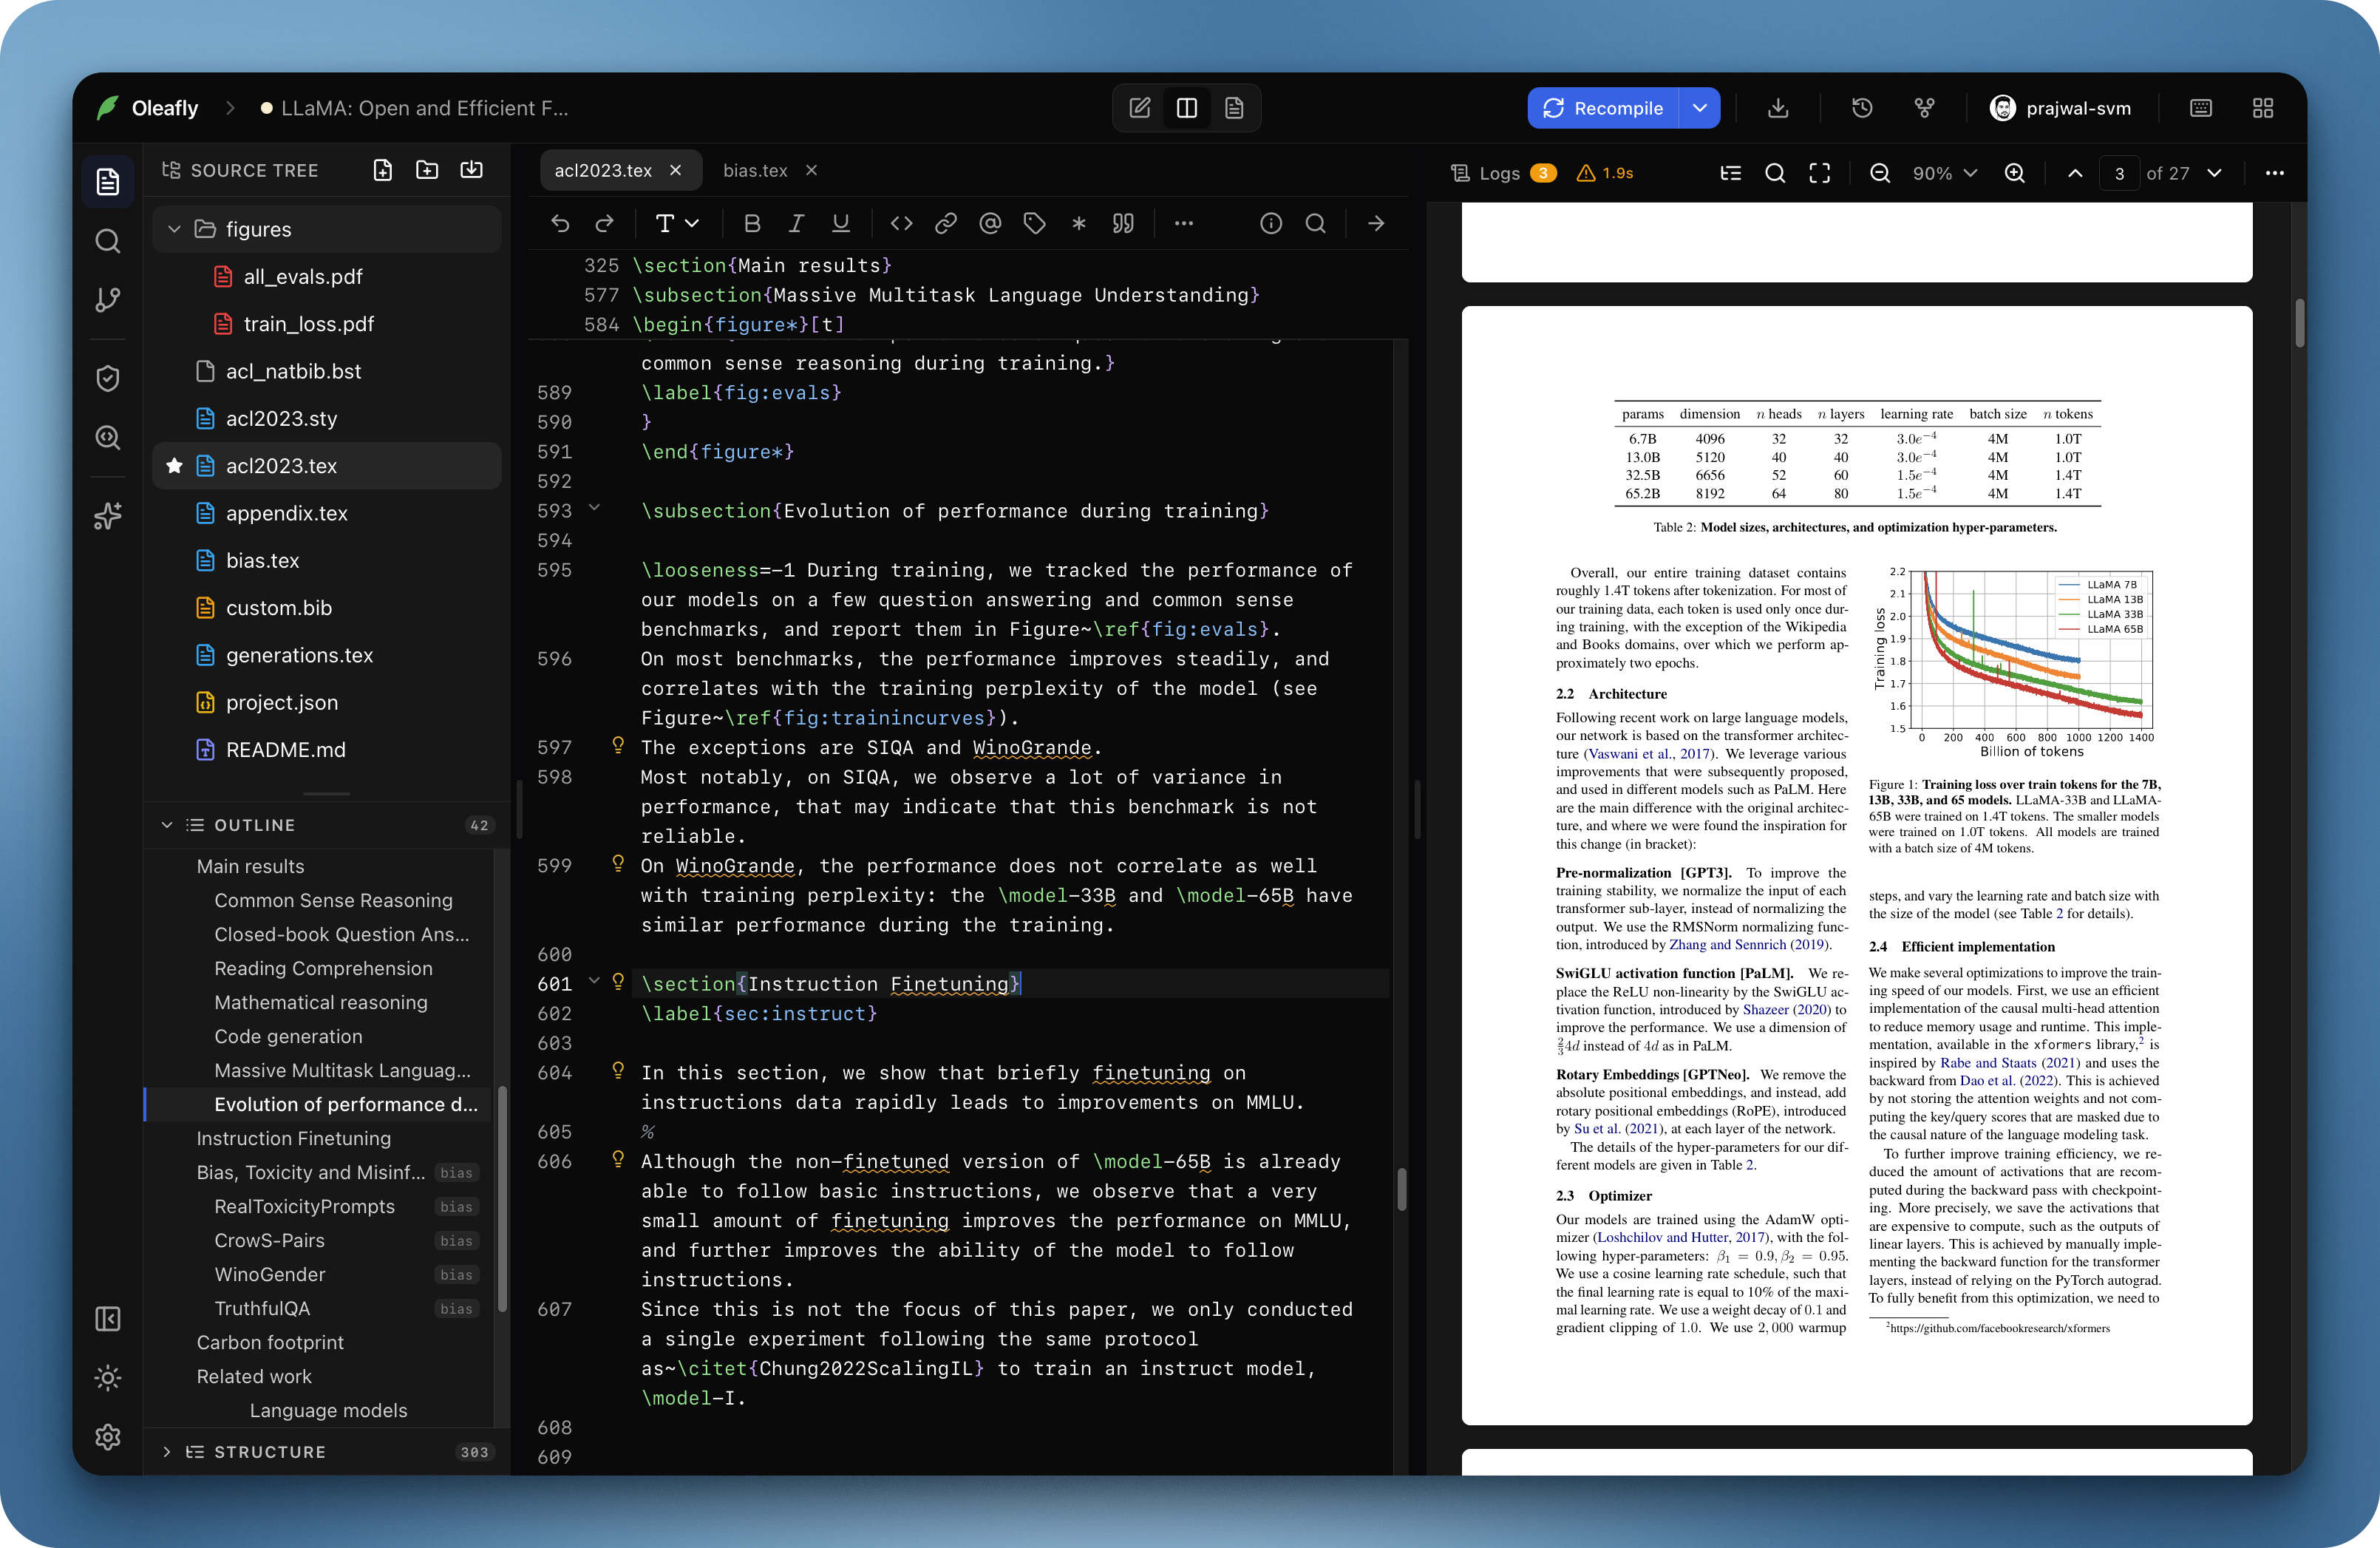Toggle italic formatting
This screenshot has height=1548, width=2380.
tap(796, 224)
